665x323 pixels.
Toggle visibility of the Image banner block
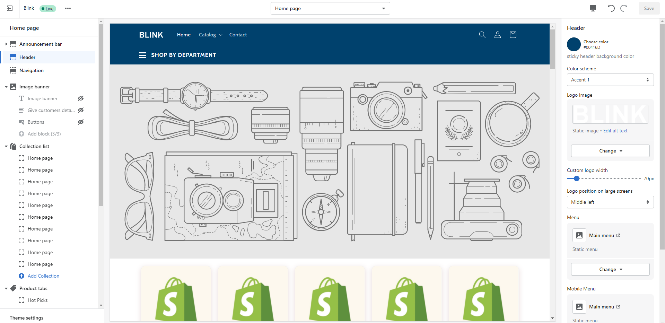(80, 98)
